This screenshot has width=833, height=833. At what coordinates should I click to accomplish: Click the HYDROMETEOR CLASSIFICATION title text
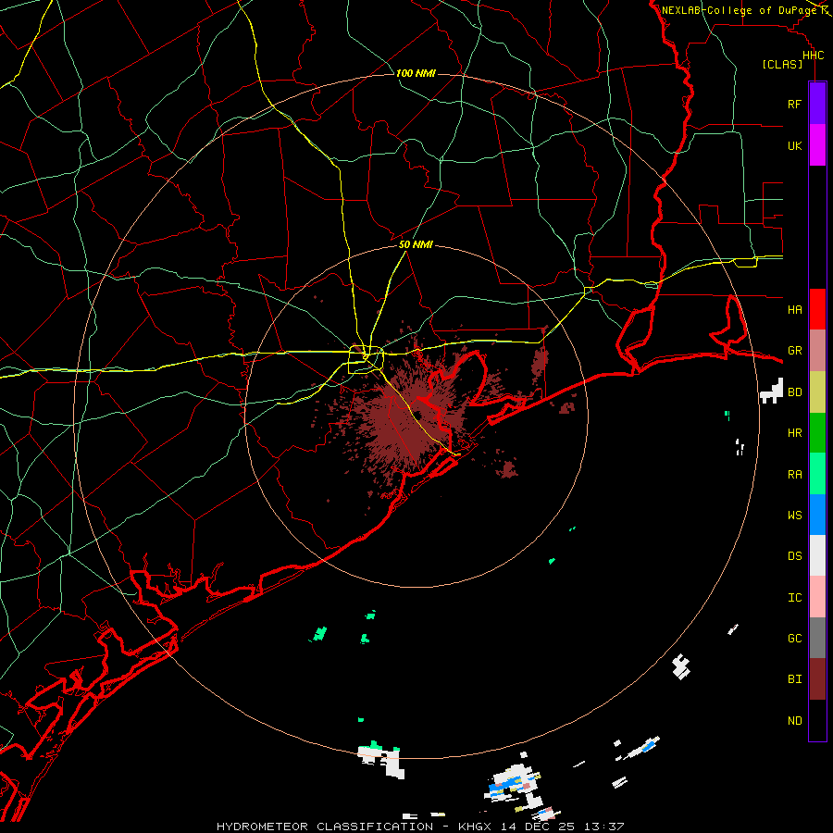[325, 827]
